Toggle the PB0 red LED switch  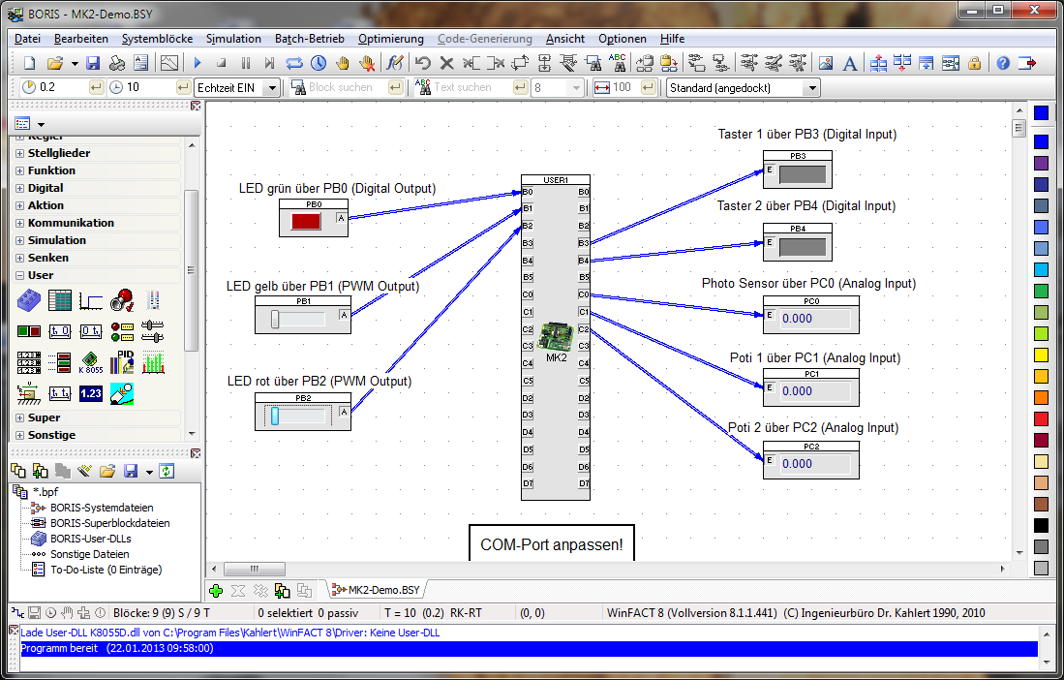tap(306, 221)
